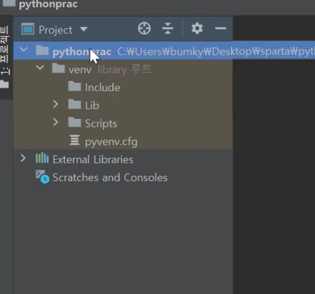Click the External Libraries bar-chart icon

point(42,158)
